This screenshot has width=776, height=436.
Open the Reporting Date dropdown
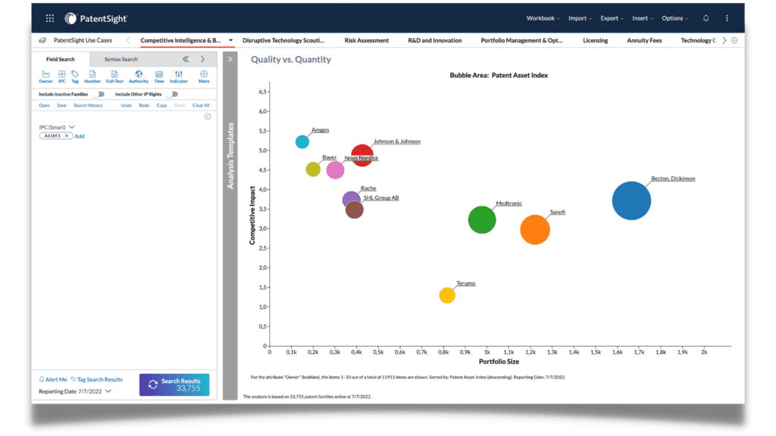108,391
